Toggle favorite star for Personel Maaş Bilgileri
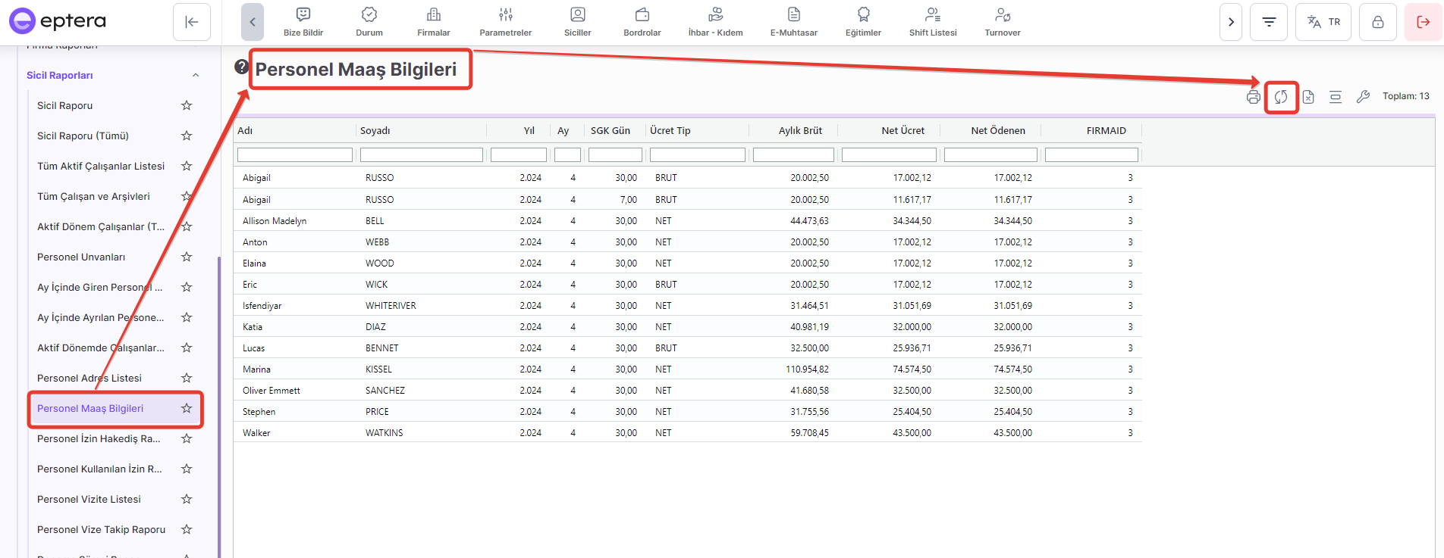The image size is (1444, 558). [187, 408]
